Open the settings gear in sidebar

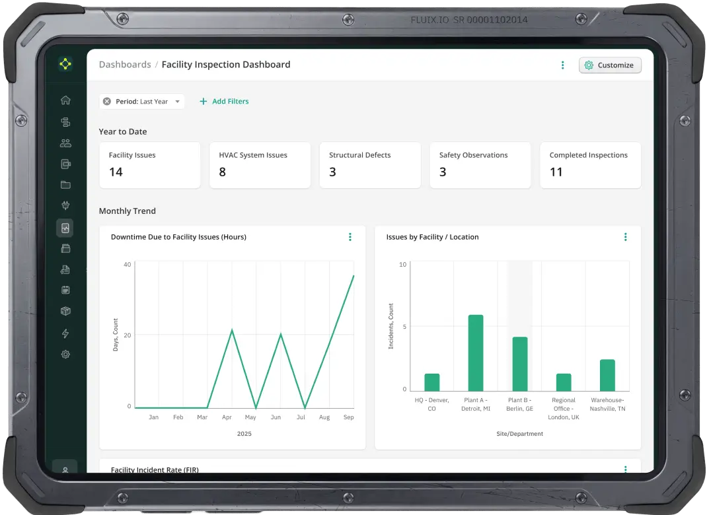click(x=65, y=355)
